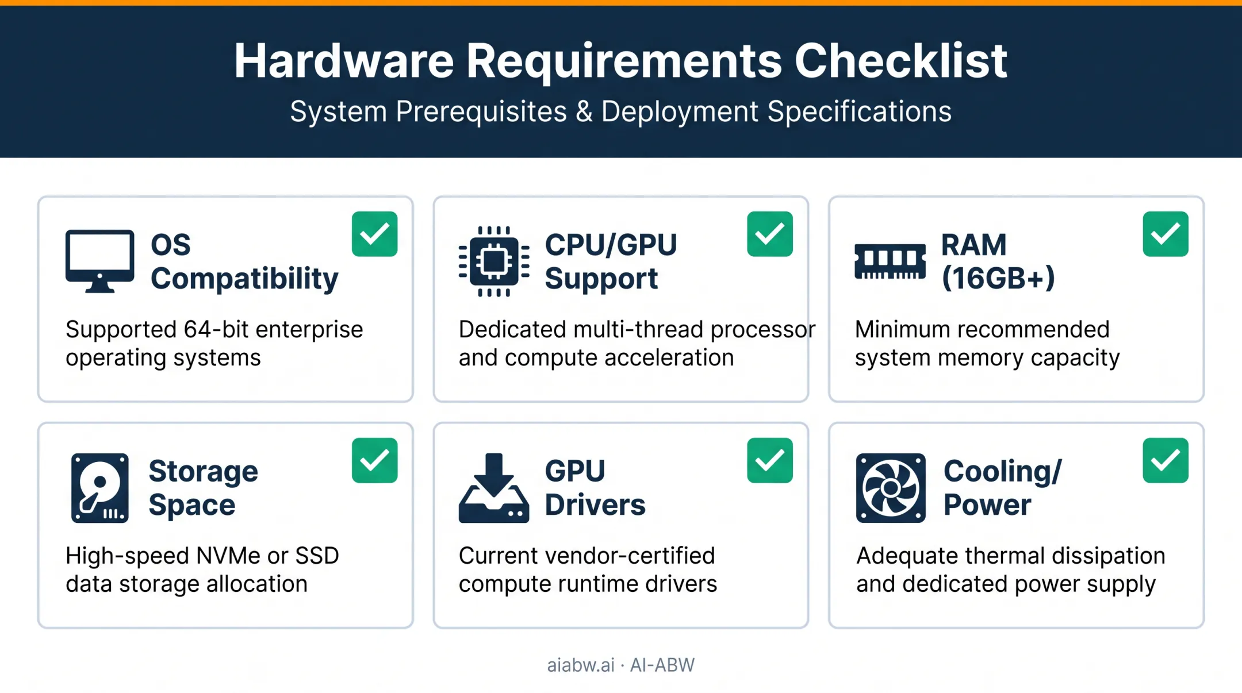Uncheck the GPU Drivers checkbox
1242x693 pixels.
[770, 460]
